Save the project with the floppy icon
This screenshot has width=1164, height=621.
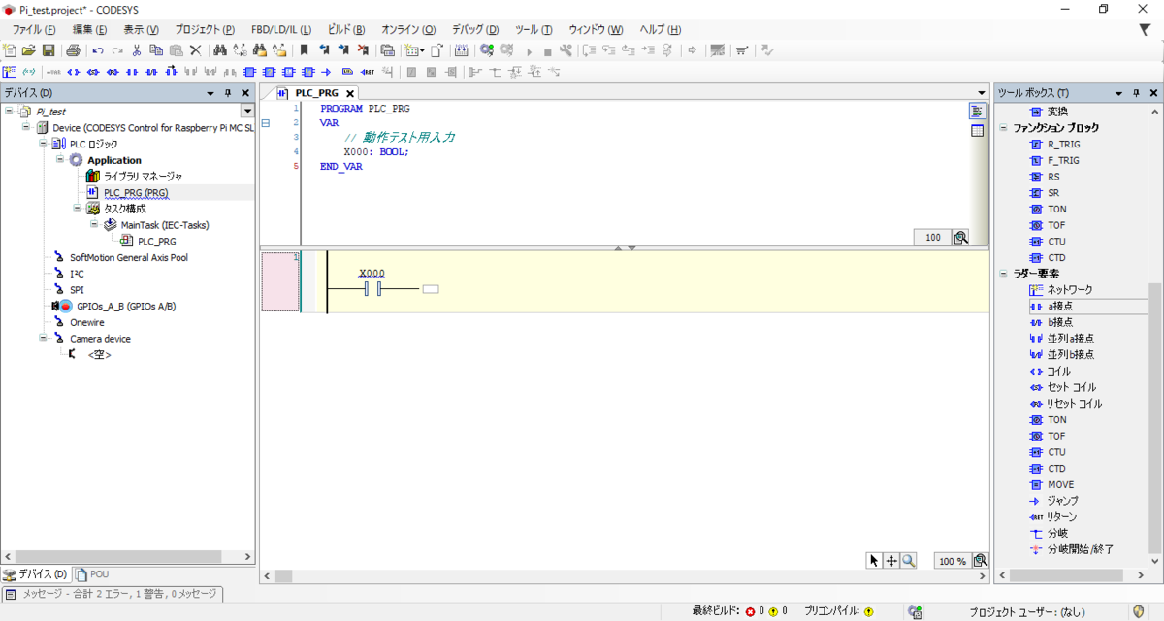point(48,50)
